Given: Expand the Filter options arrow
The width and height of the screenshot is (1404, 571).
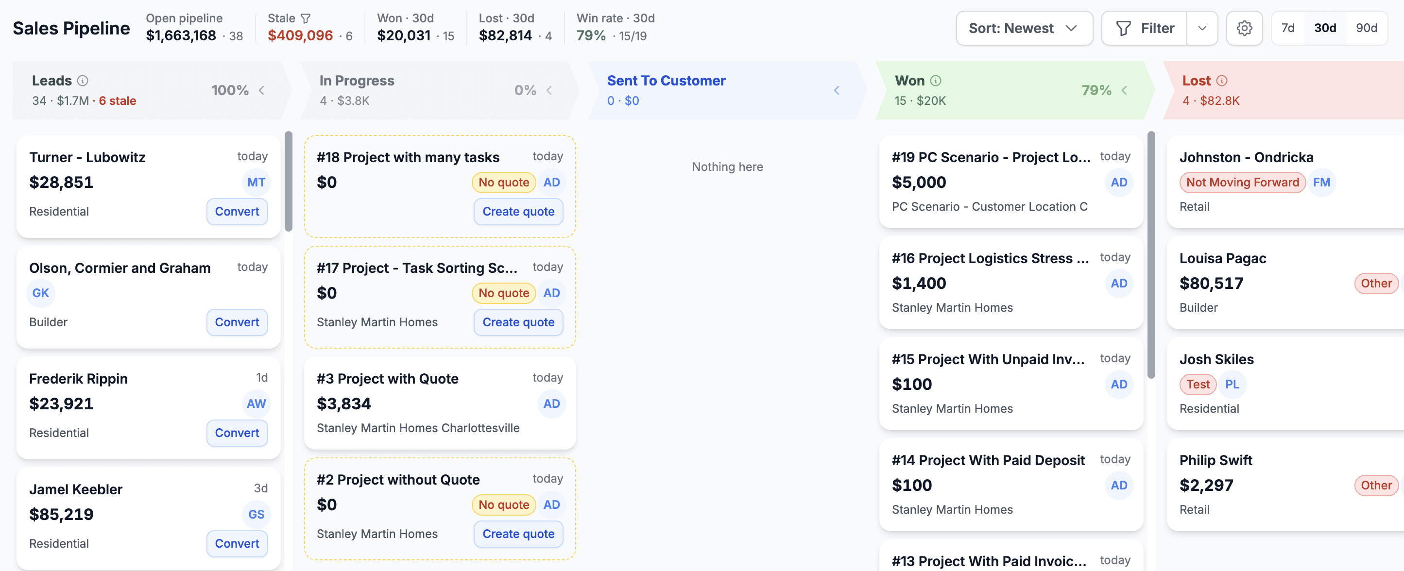Looking at the screenshot, I should coord(1202,28).
